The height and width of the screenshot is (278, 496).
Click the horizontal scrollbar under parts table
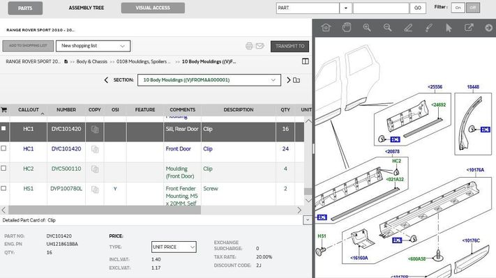pos(105,210)
